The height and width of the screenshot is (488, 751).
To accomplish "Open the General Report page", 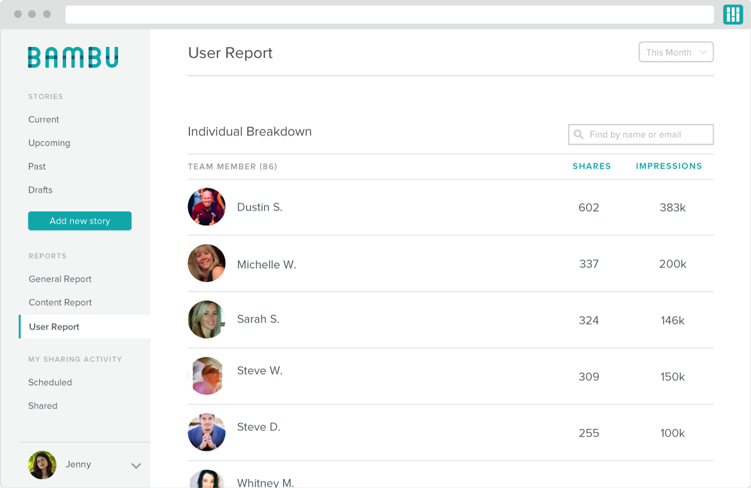I will click(x=60, y=279).
